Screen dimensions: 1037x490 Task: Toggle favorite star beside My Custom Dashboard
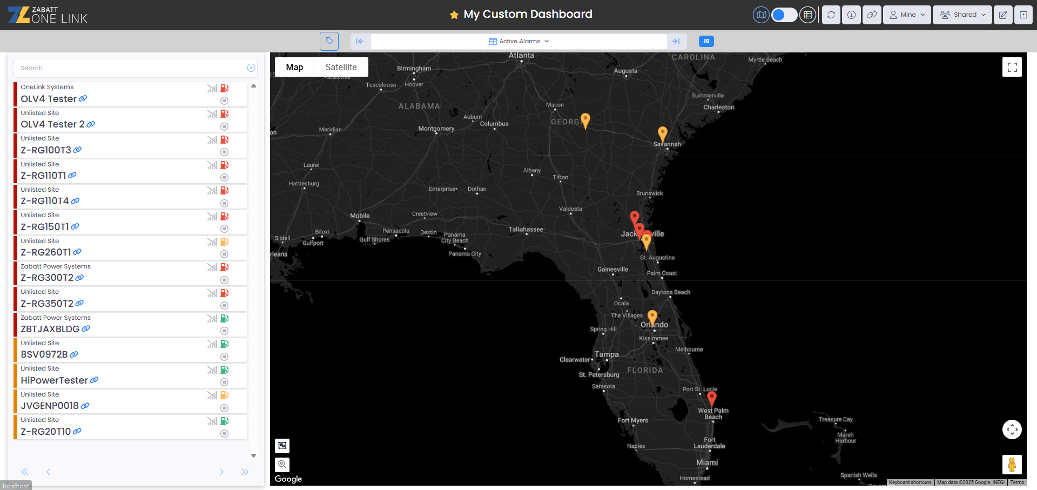point(454,15)
